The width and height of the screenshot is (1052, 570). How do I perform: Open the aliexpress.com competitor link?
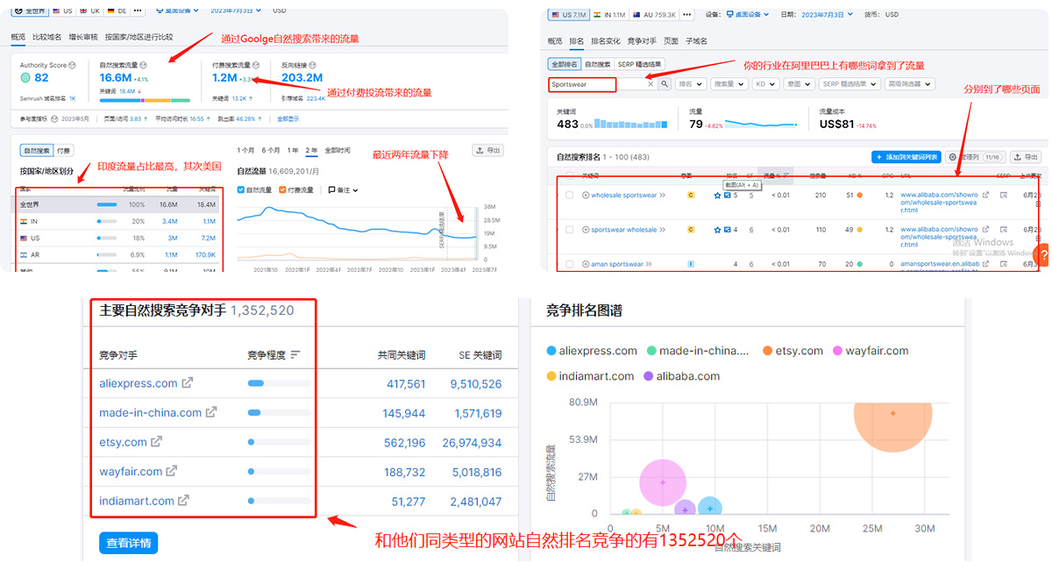tap(139, 383)
